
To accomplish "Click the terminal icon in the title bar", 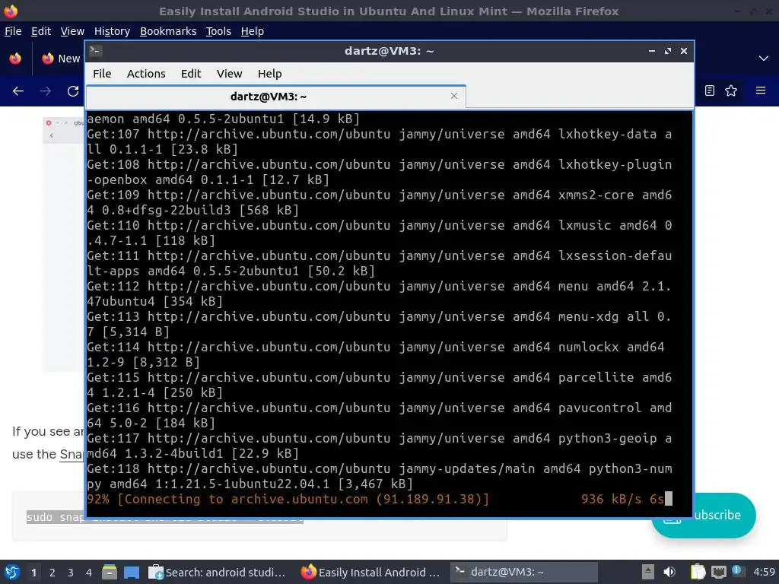I will (x=95, y=51).
